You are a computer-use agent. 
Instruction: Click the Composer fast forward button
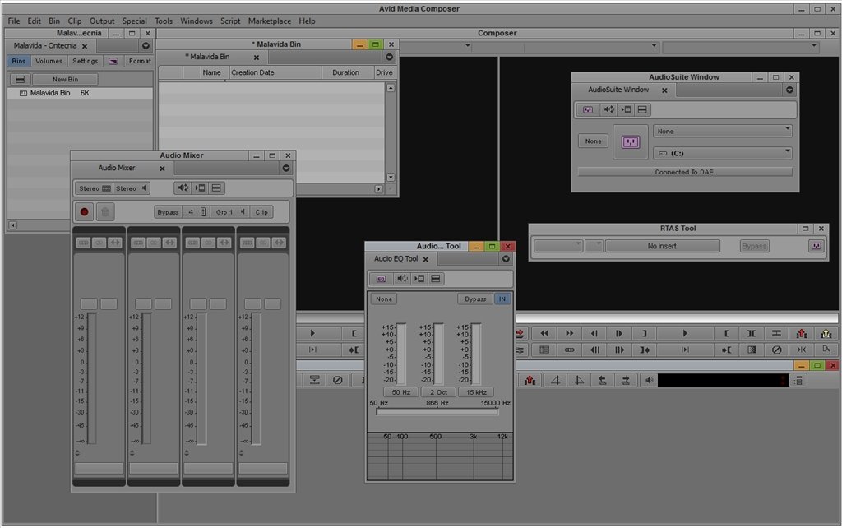coord(569,334)
